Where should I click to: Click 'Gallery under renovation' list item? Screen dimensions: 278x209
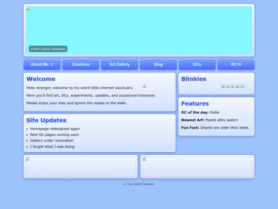(52, 140)
